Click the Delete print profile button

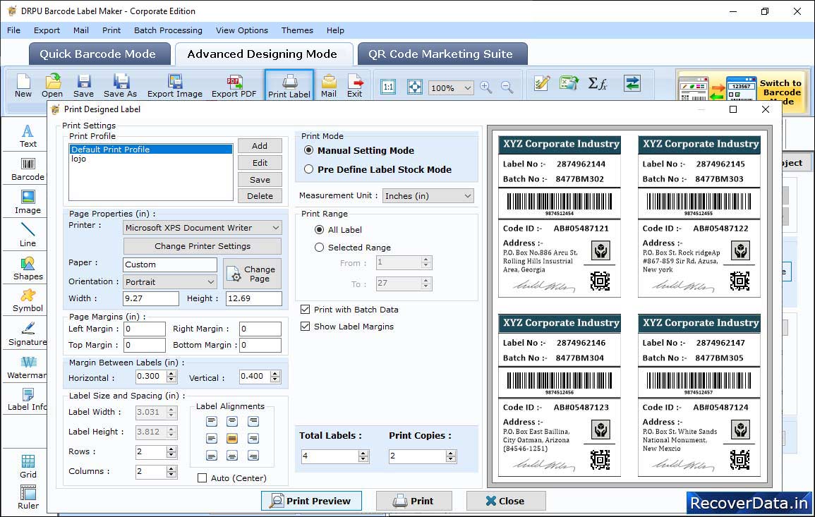tap(260, 196)
